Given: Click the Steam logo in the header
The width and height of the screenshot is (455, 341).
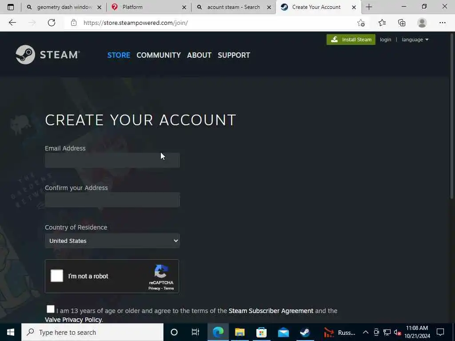Looking at the screenshot, I should [48, 55].
